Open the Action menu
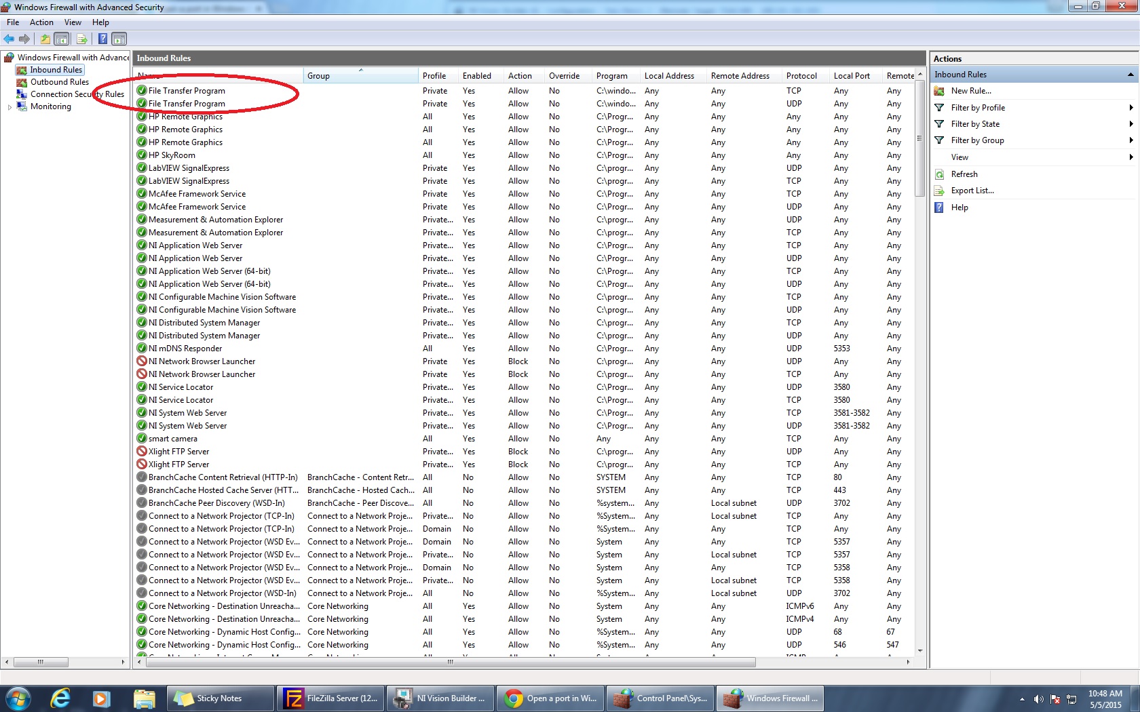1140x712 pixels. pos(41,22)
